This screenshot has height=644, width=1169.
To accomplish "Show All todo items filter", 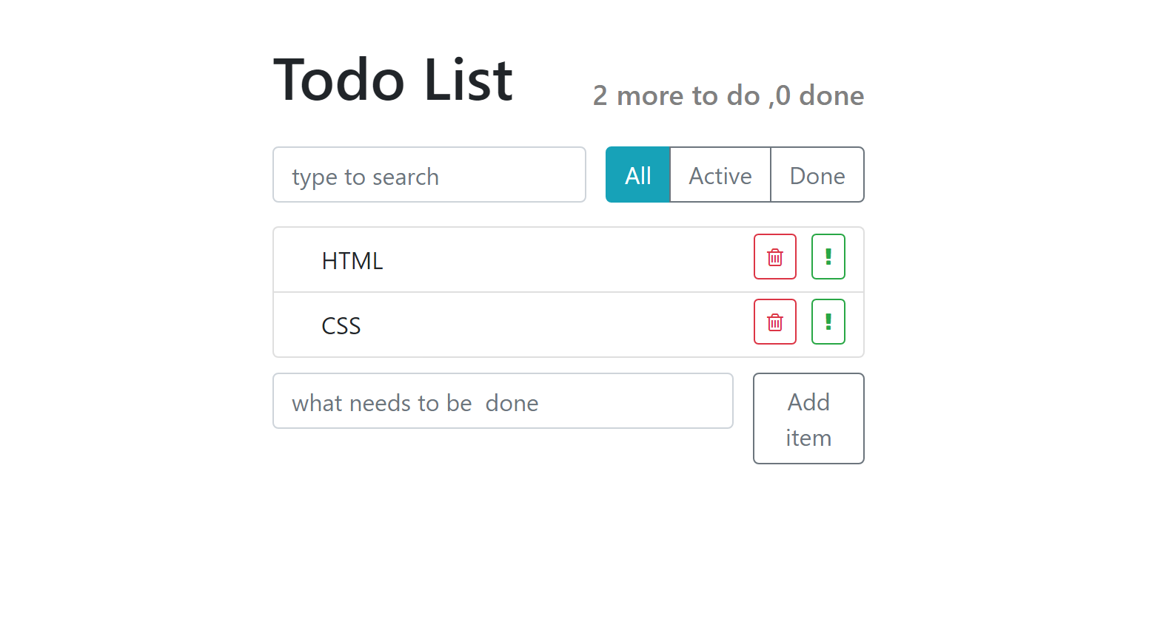I will [x=637, y=175].
